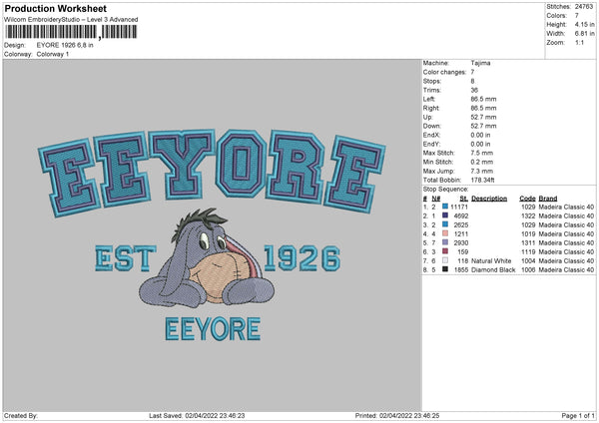This screenshot has width=599, height=423.
Task: Click the 'Stop Sequence:' label
Action: pos(445,189)
